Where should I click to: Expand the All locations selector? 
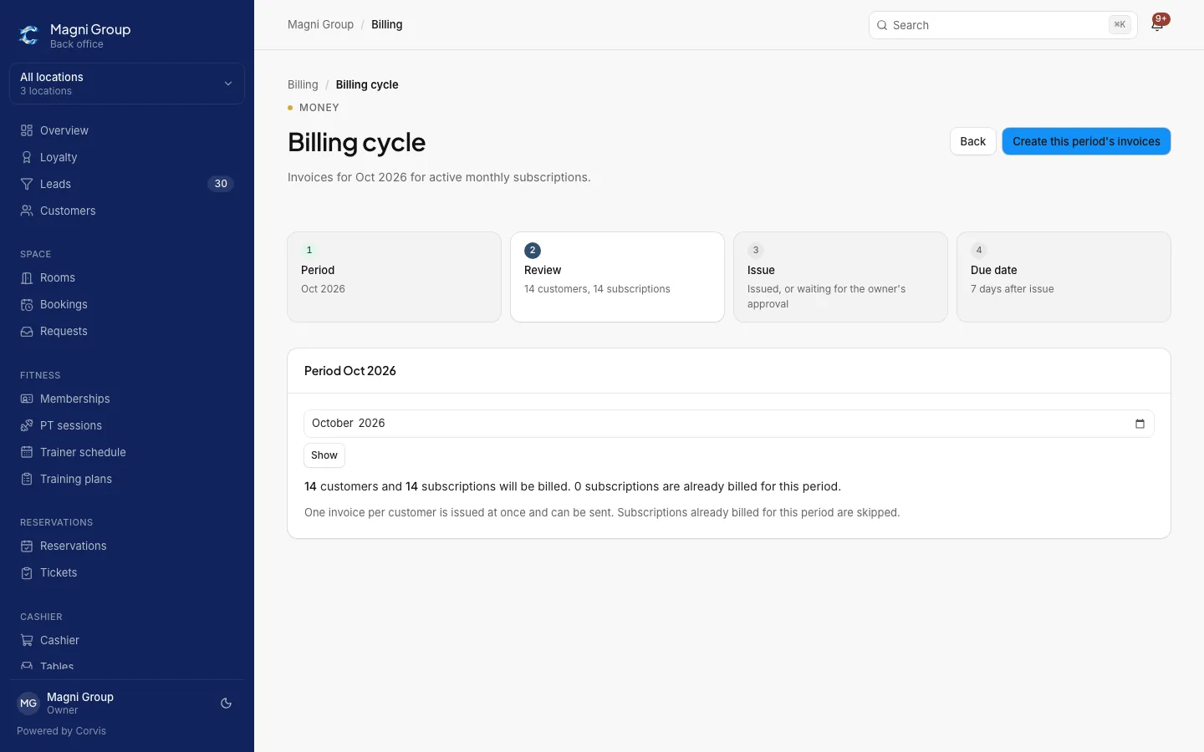pos(127,84)
